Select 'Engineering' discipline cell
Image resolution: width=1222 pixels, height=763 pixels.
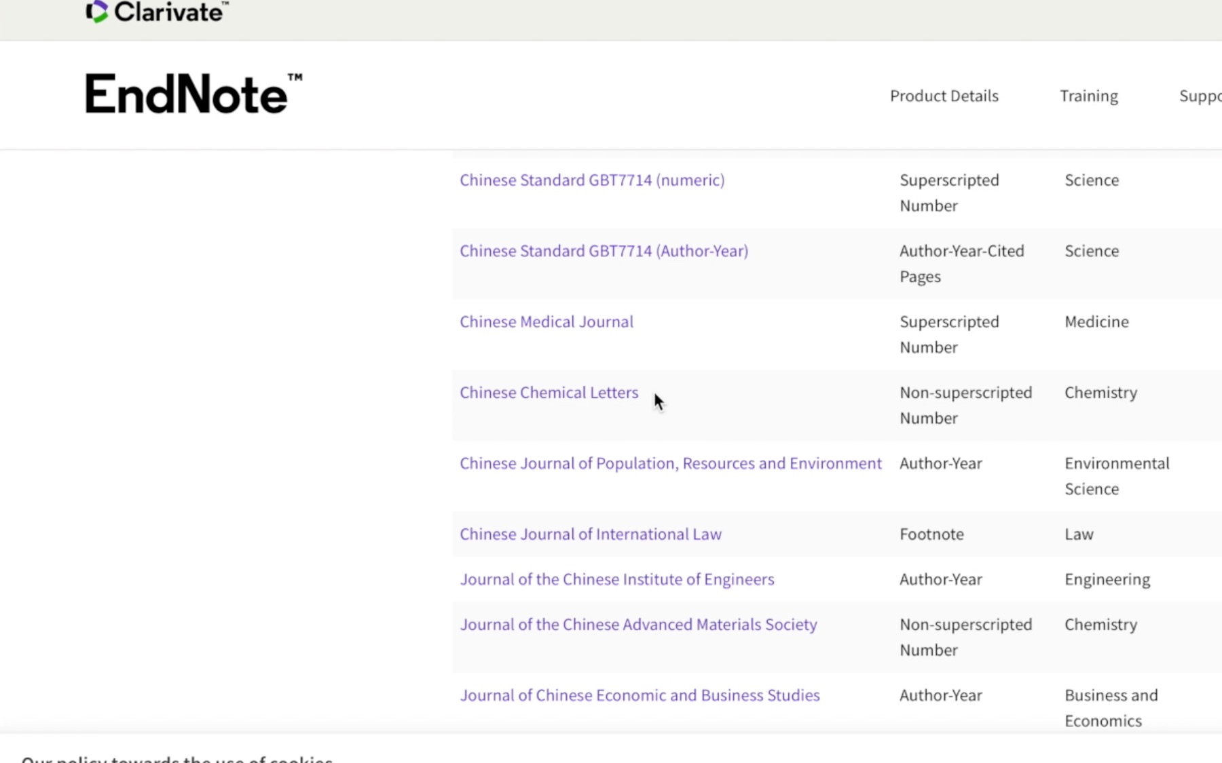(x=1107, y=580)
